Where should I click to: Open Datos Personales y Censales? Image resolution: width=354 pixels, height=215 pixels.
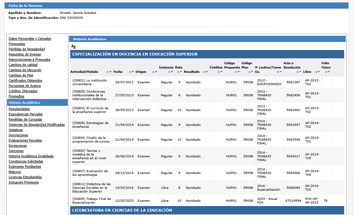point(30,39)
